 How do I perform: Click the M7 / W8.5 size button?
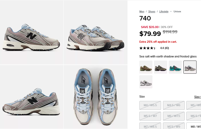(x=150, y=126)
